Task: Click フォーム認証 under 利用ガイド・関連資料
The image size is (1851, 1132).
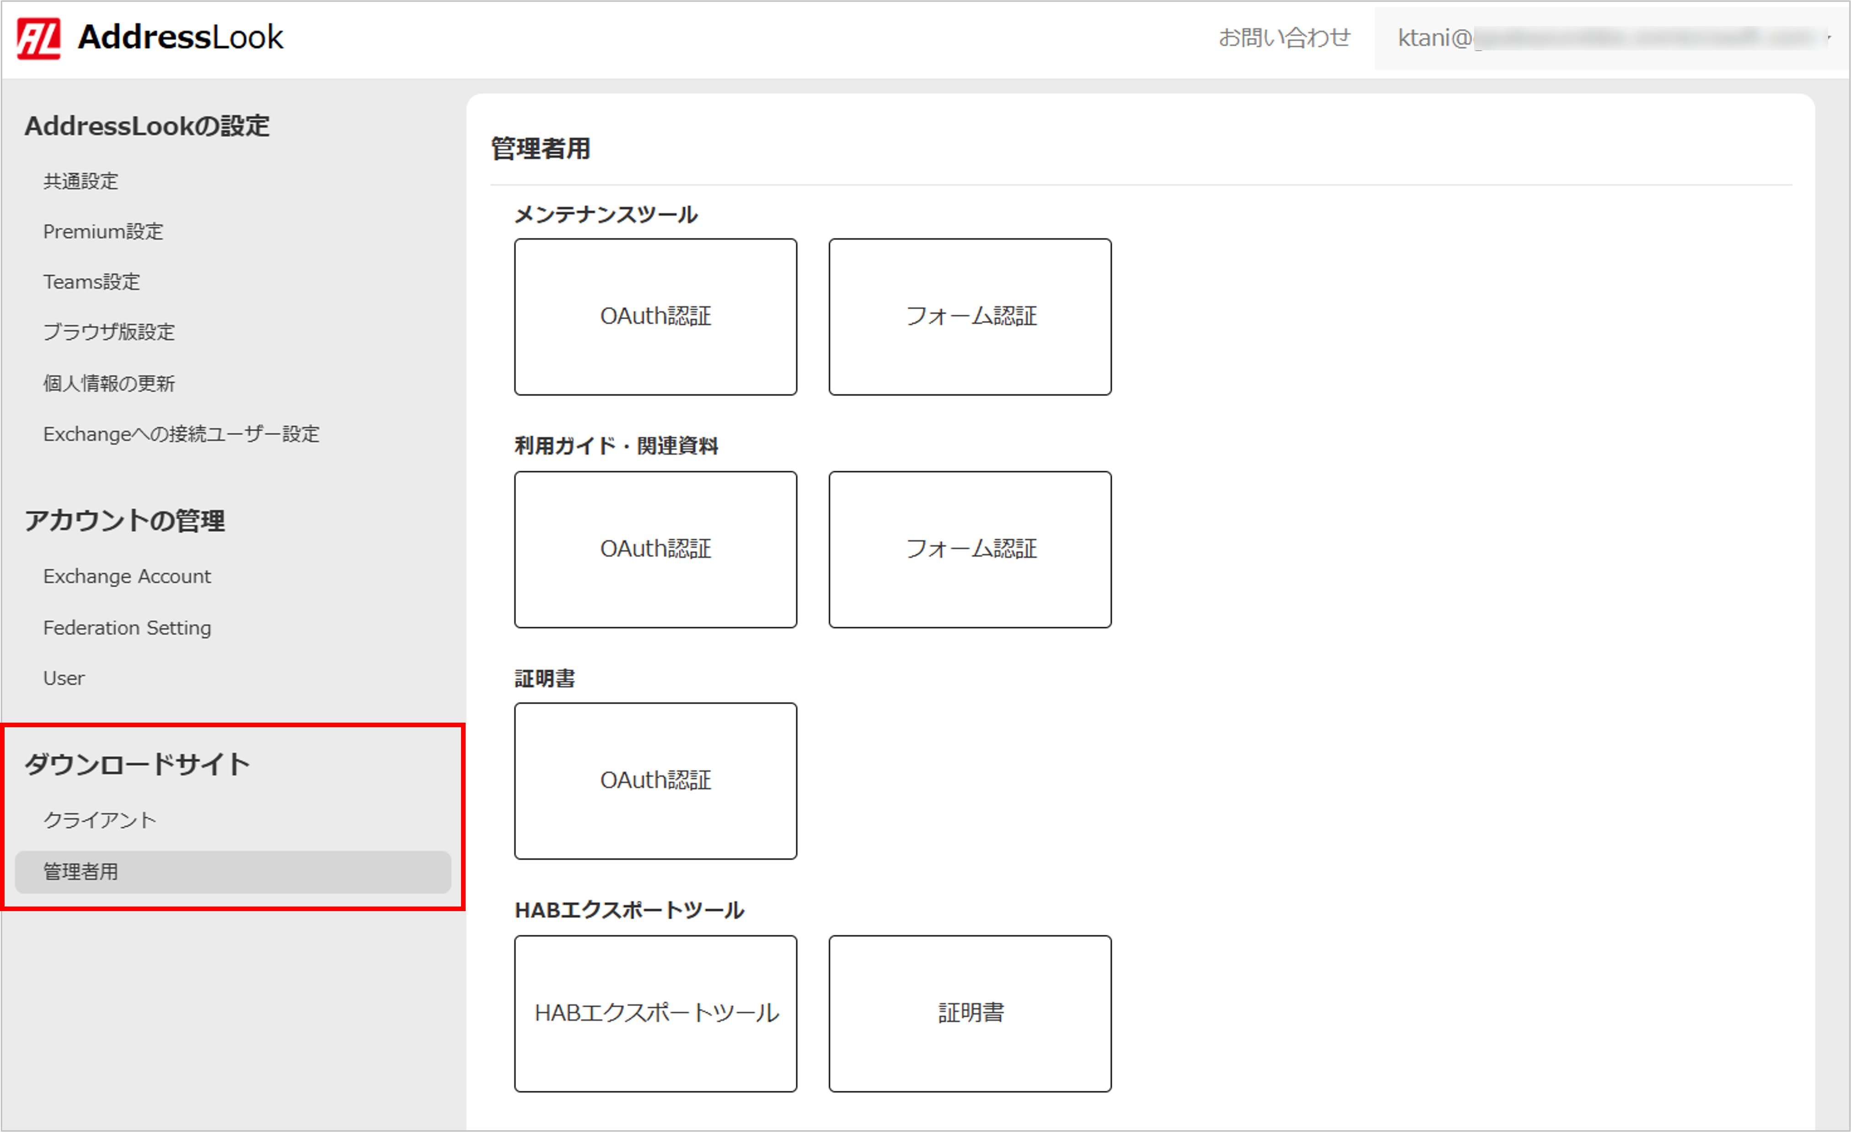Action: (x=970, y=549)
